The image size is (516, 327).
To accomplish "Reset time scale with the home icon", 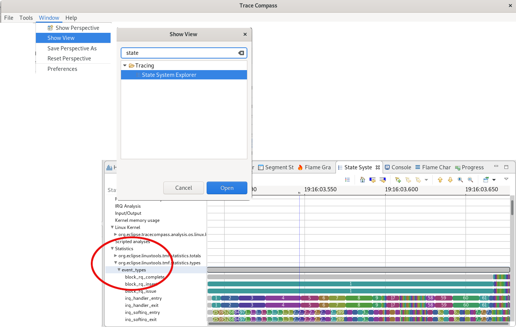I will (362, 180).
